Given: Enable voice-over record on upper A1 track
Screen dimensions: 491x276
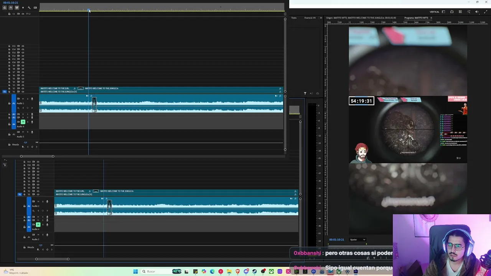Looking at the screenshot, I should pos(32,99).
